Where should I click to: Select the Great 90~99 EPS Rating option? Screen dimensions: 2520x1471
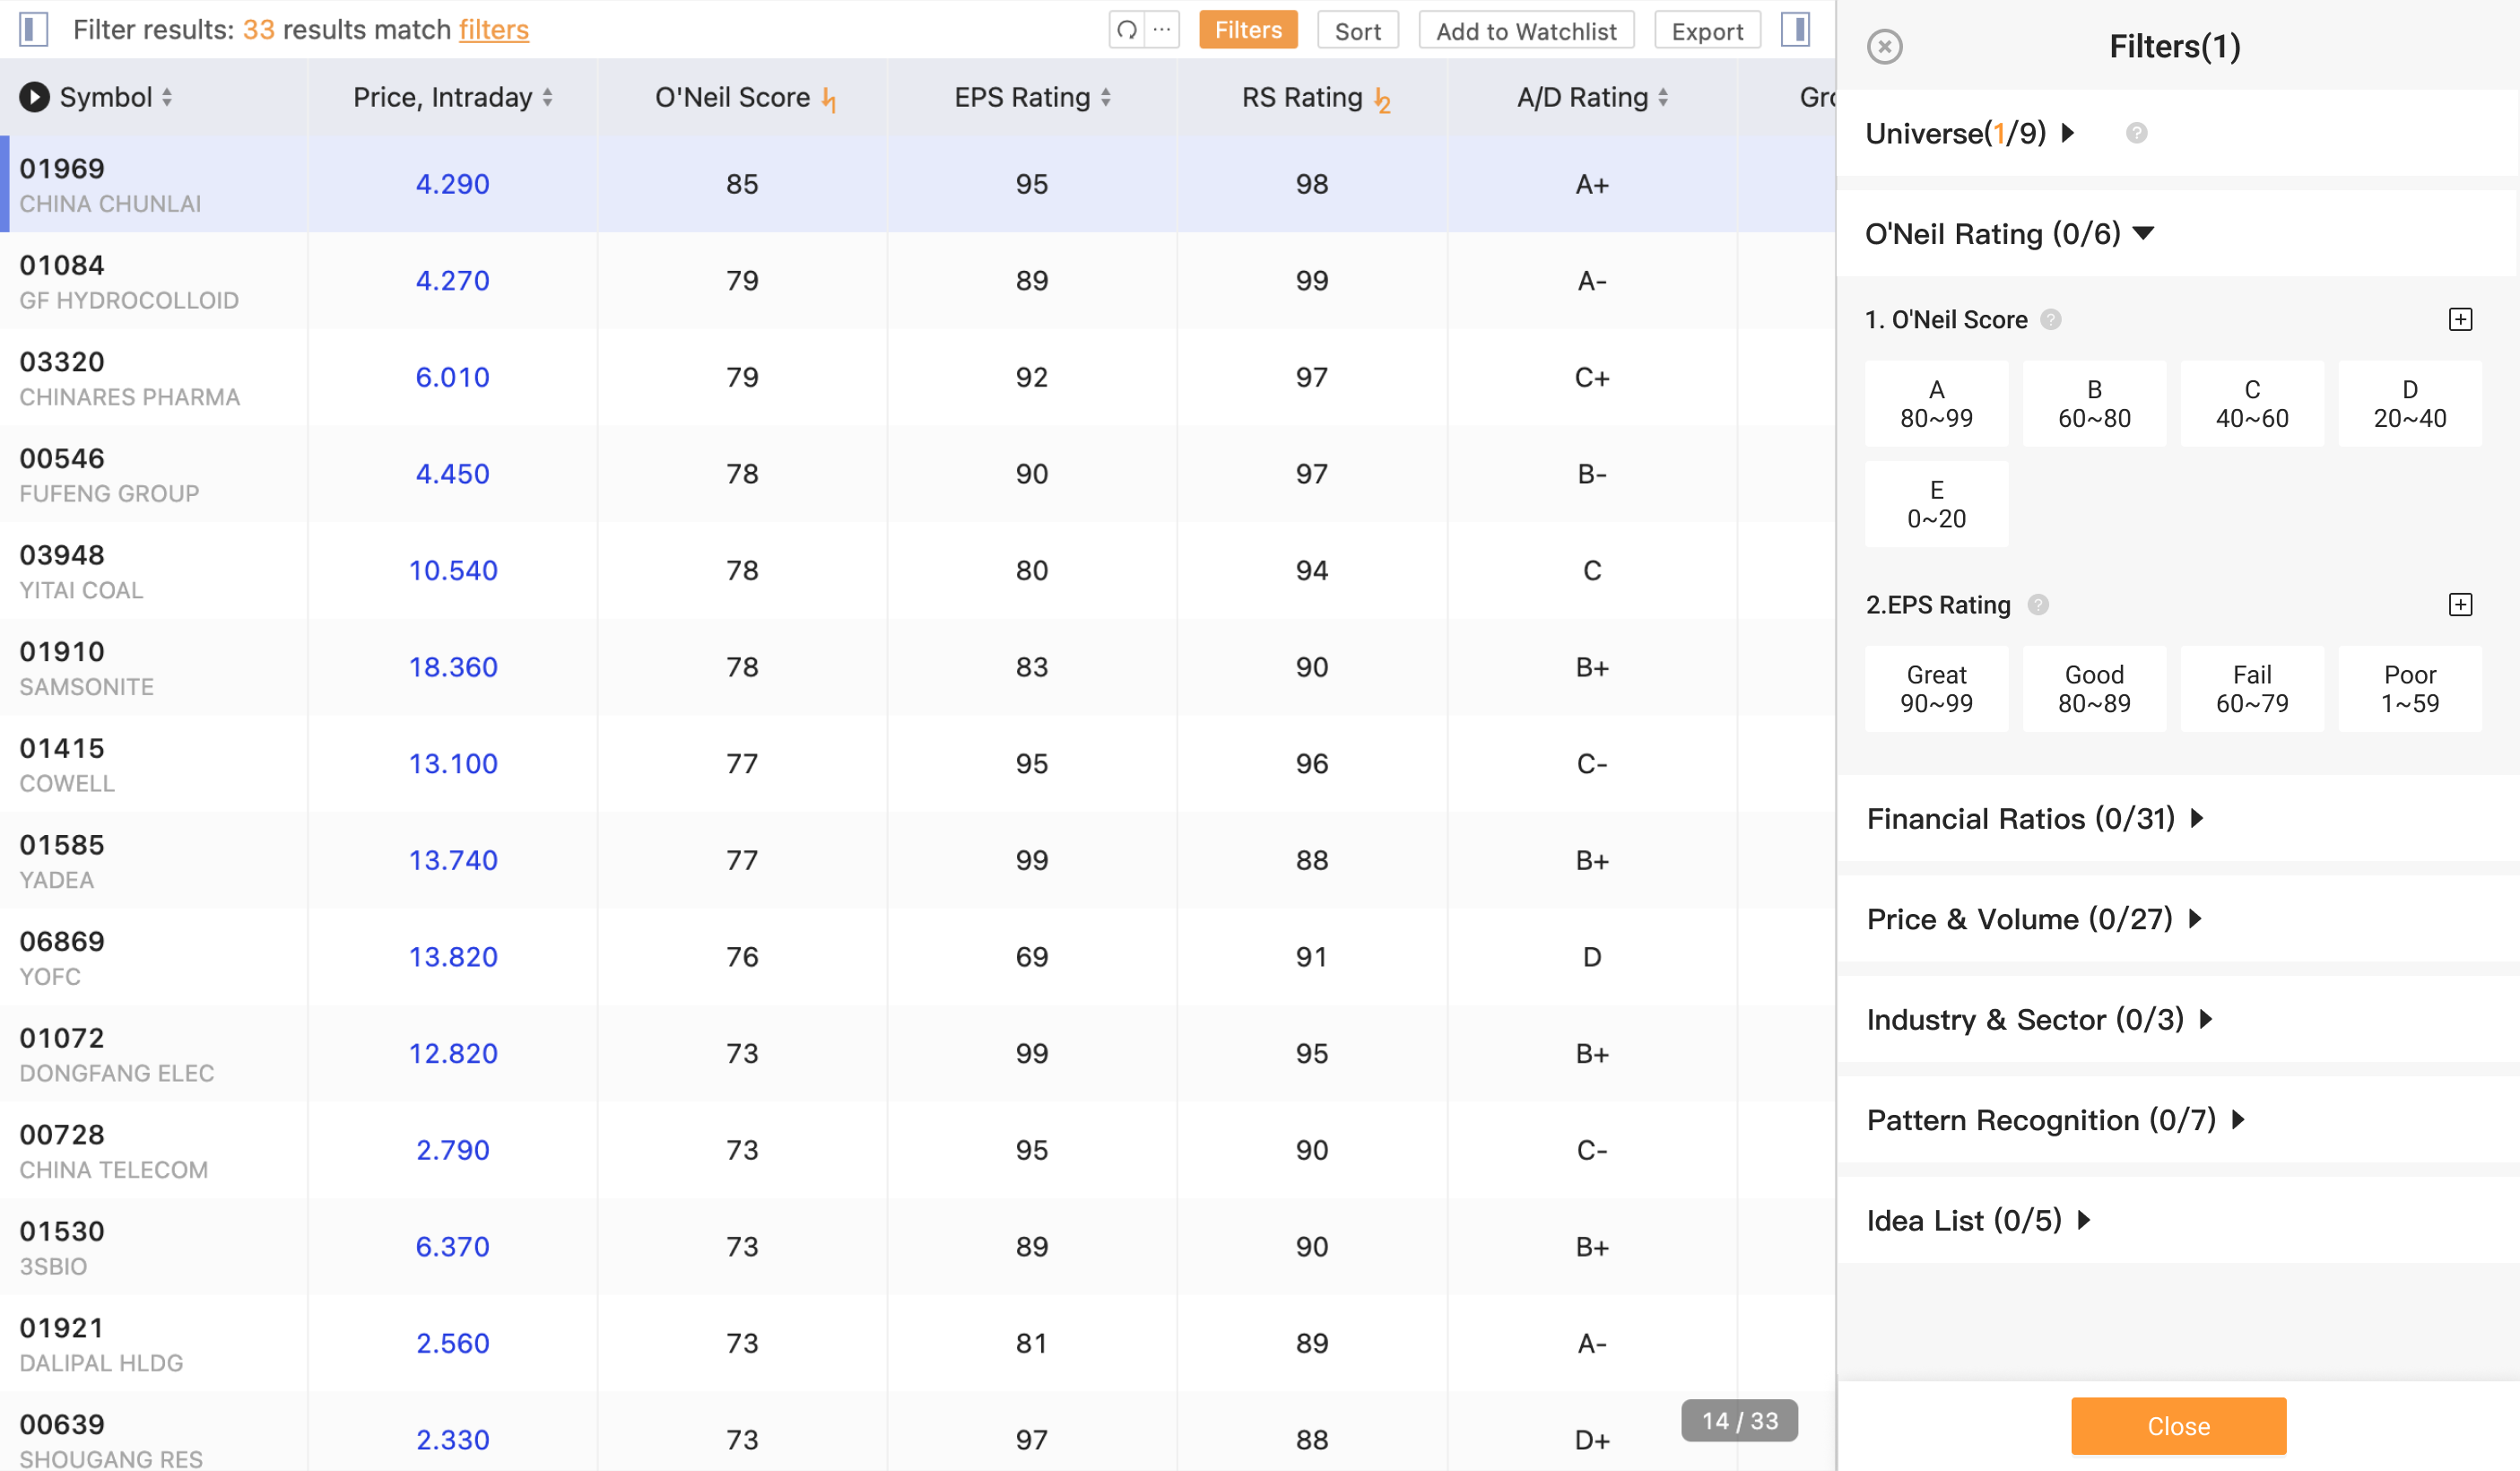click(x=1936, y=689)
